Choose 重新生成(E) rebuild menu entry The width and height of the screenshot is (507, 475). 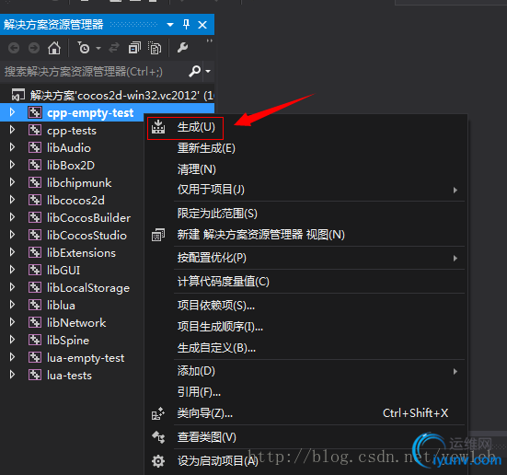(305, 148)
